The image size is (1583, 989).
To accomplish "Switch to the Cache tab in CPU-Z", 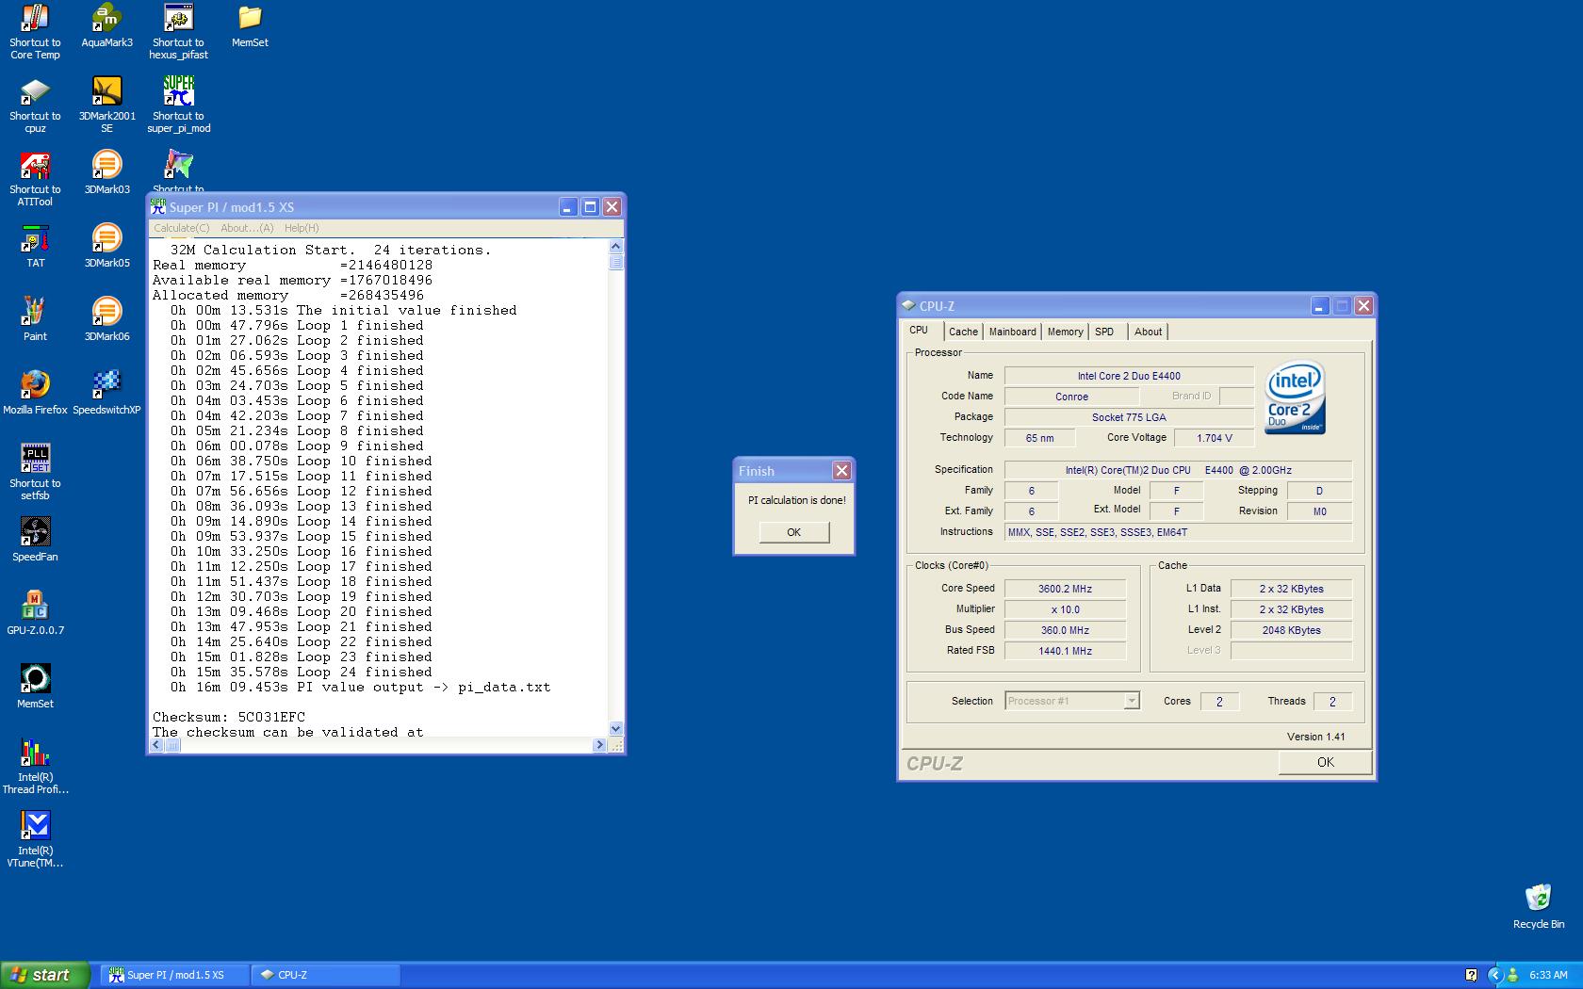I will [x=963, y=332].
